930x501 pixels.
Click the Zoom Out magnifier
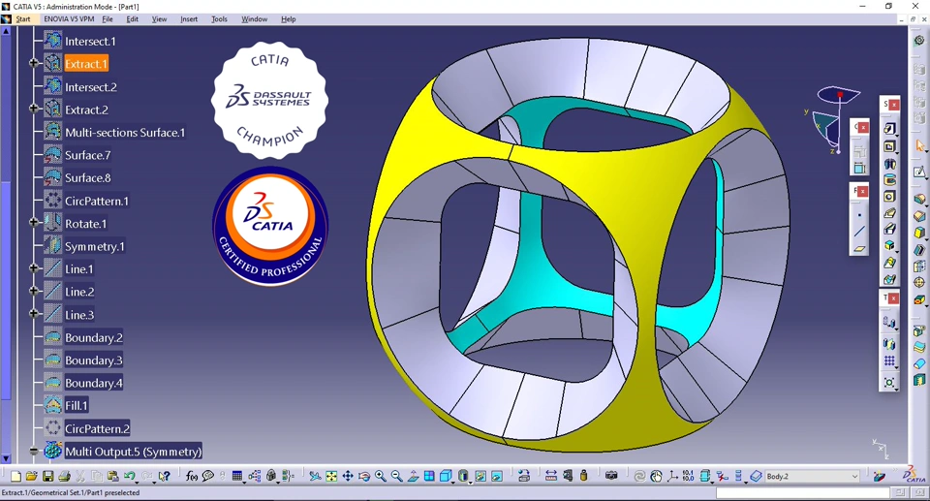pos(397,476)
